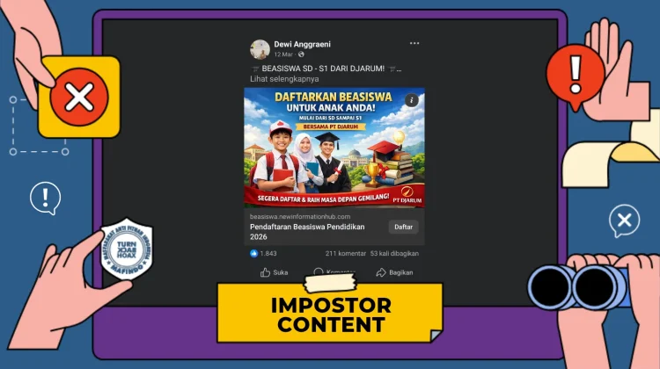Click the share arrow icon beside Bagikan

click(x=381, y=272)
